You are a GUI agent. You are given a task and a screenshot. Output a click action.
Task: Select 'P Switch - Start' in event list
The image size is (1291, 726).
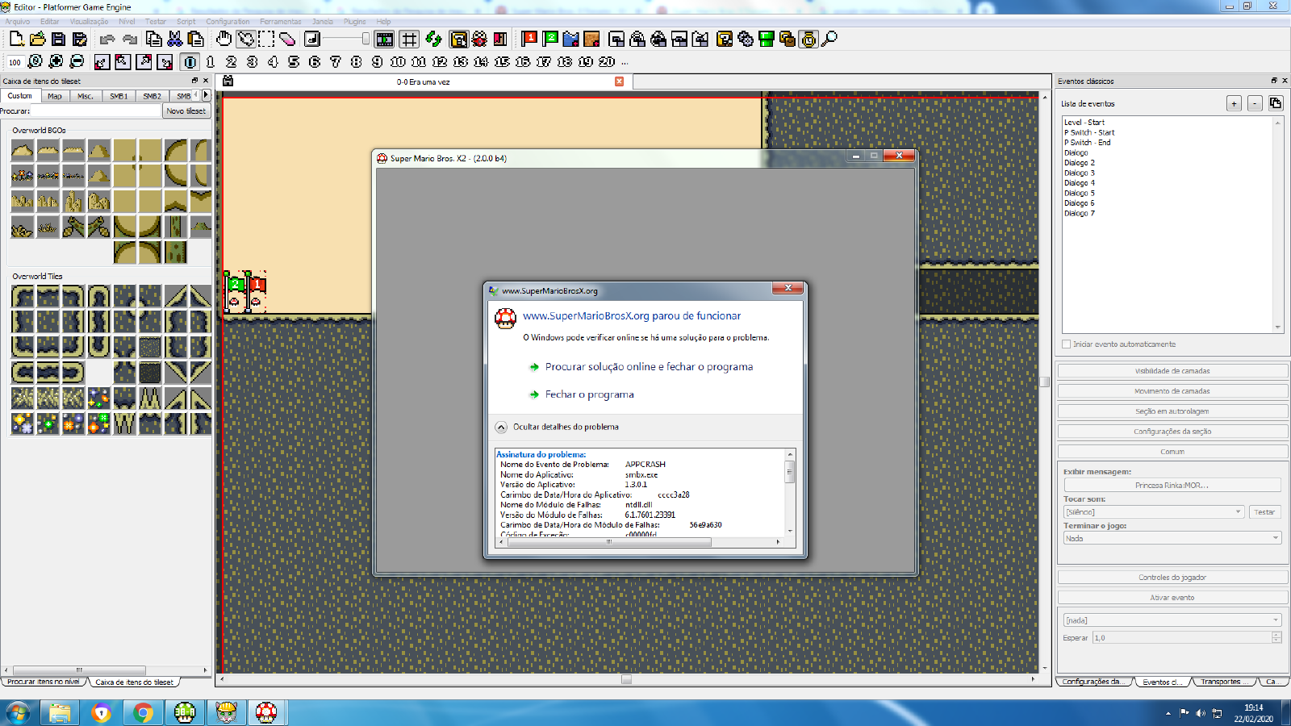coord(1088,132)
